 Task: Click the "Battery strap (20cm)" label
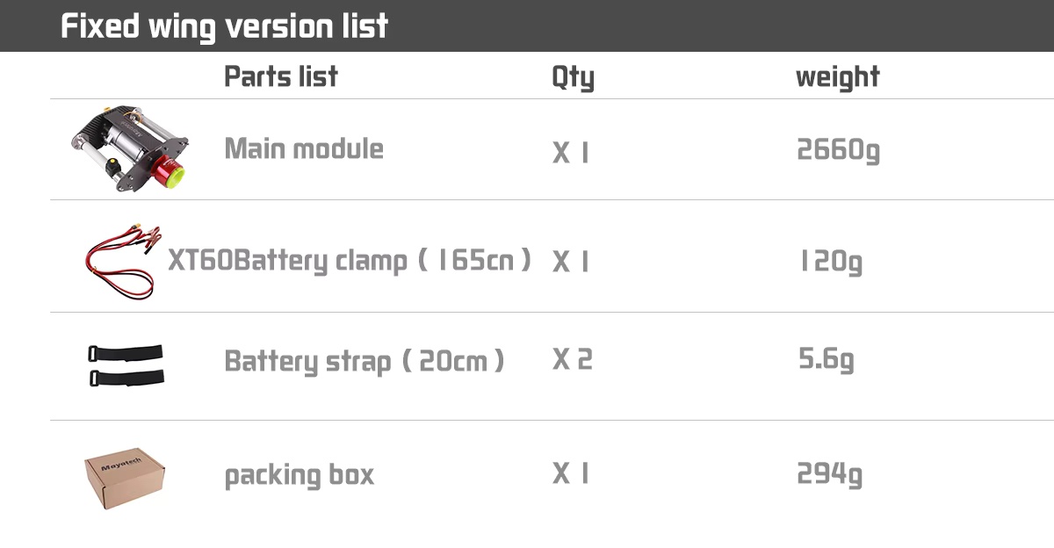(x=365, y=361)
